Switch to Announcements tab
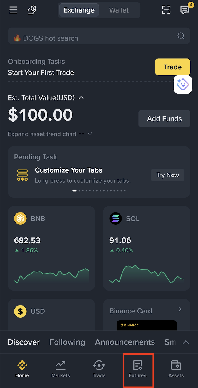198x388 pixels. [125, 342]
